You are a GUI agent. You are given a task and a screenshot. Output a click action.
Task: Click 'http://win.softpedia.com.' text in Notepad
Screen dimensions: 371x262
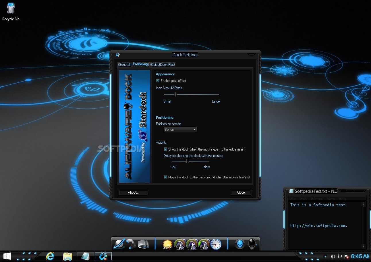click(x=319, y=226)
